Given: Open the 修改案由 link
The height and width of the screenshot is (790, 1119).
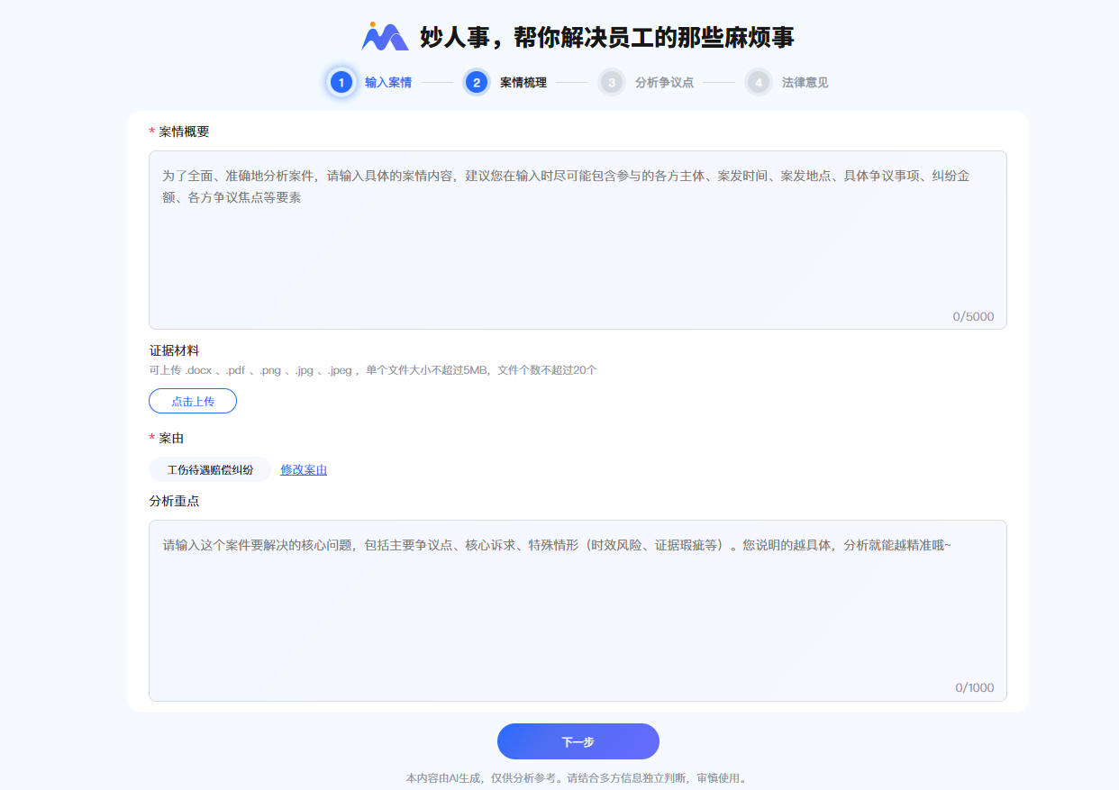Looking at the screenshot, I should (x=304, y=469).
